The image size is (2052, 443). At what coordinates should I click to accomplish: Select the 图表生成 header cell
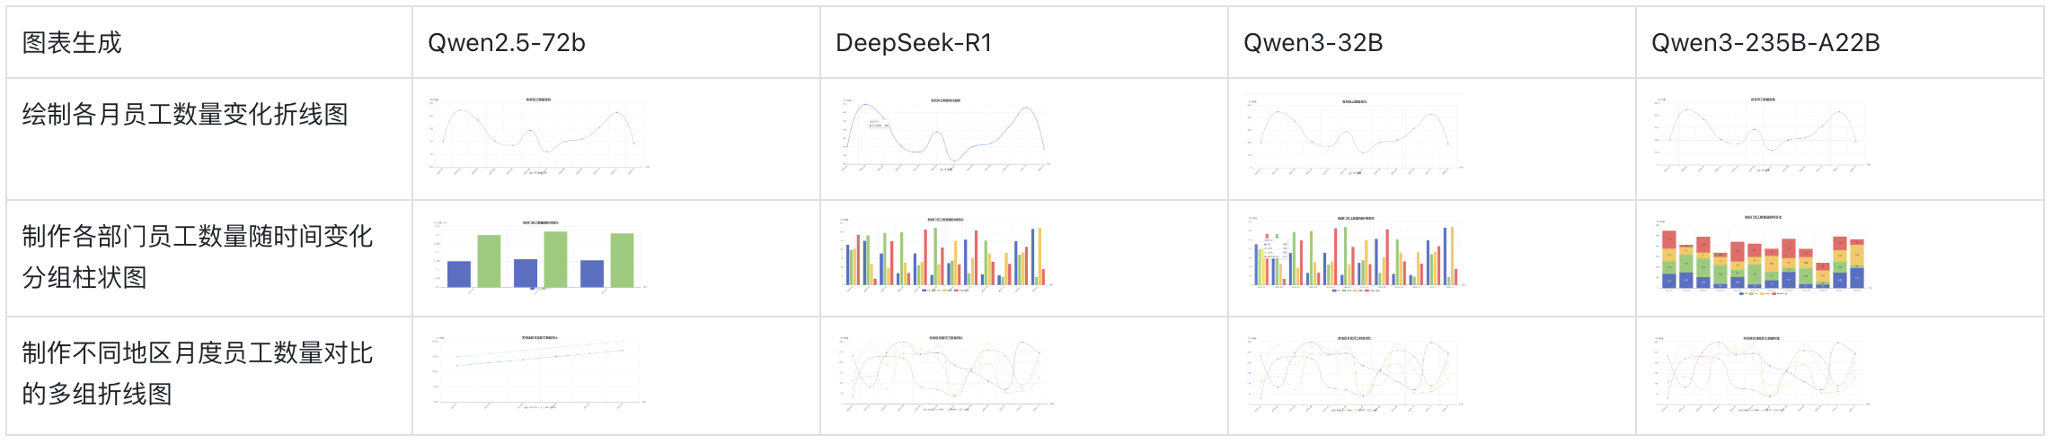click(72, 43)
